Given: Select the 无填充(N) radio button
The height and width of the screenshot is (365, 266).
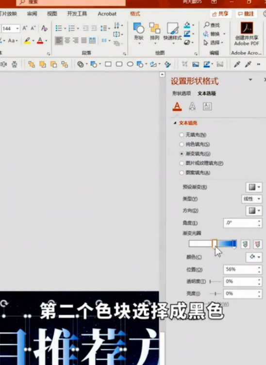Looking at the screenshot, I should 182,135.
